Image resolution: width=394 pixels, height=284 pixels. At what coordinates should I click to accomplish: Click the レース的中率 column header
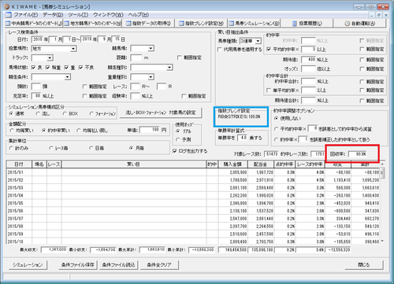coord(310,164)
